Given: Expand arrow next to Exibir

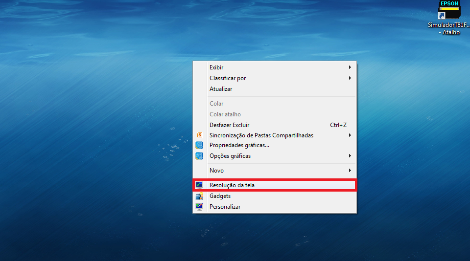Looking at the screenshot, I should 350,67.
